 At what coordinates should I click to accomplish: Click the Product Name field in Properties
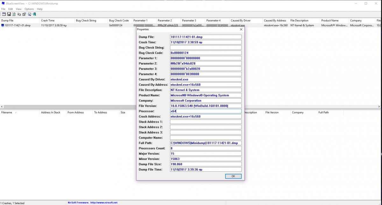pyautogui.click(x=206, y=95)
